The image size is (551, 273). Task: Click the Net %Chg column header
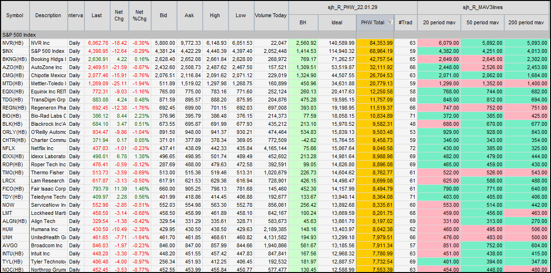click(139, 15)
